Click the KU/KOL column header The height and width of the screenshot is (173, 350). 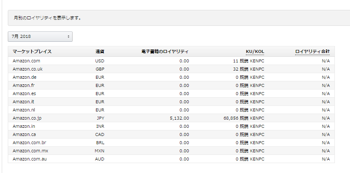pyautogui.click(x=255, y=52)
